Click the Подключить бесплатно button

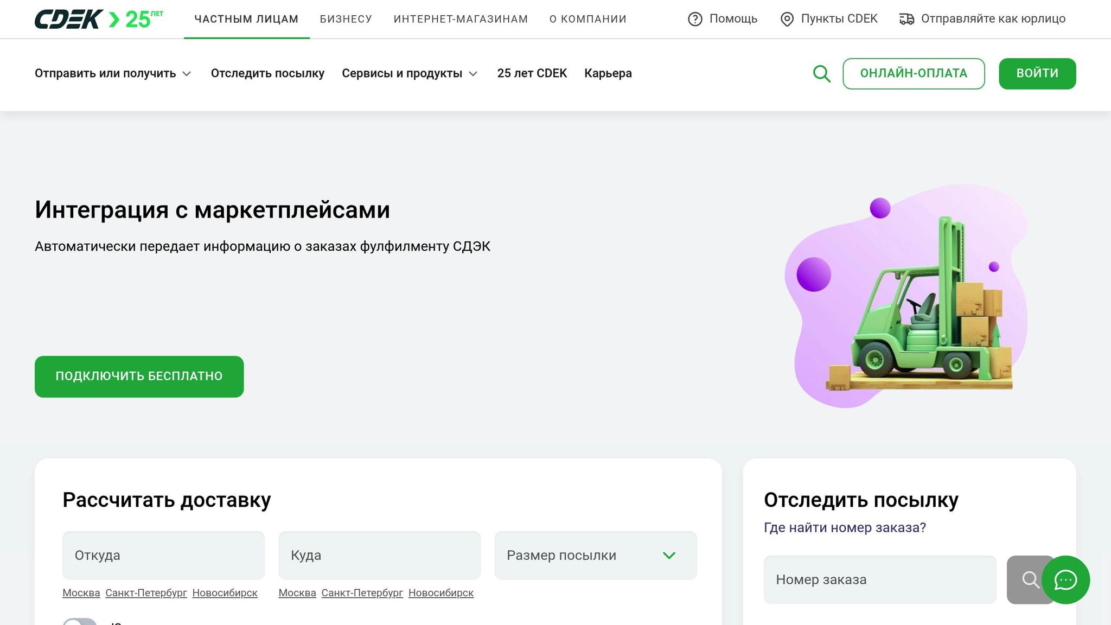(139, 377)
